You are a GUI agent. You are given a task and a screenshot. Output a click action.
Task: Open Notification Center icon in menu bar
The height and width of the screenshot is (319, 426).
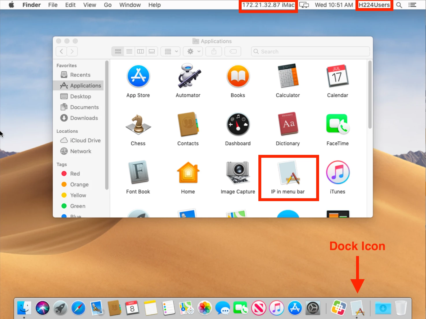click(412, 5)
